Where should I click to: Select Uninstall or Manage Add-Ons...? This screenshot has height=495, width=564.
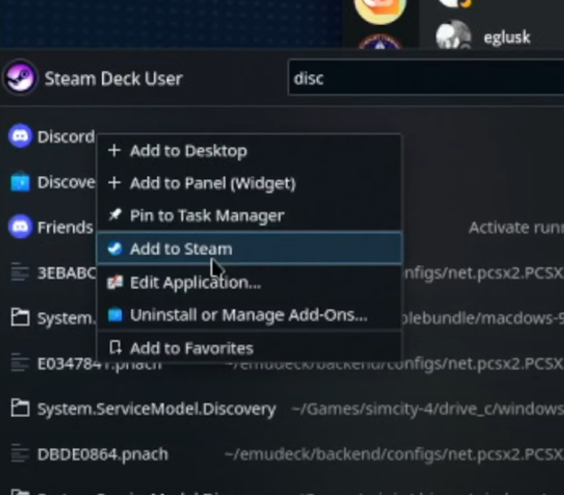[249, 315]
